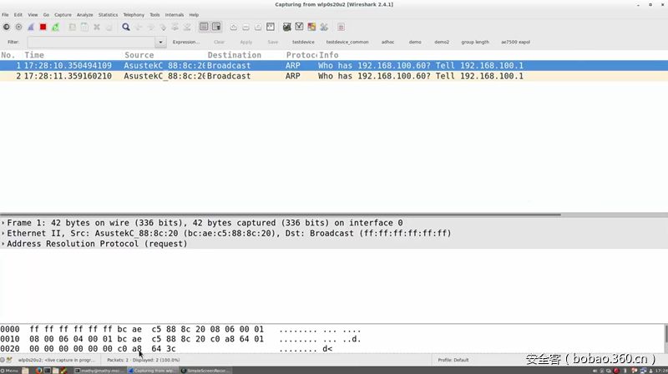
Task: Toggle packet list colorize rules
Action: click(x=204, y=27)
